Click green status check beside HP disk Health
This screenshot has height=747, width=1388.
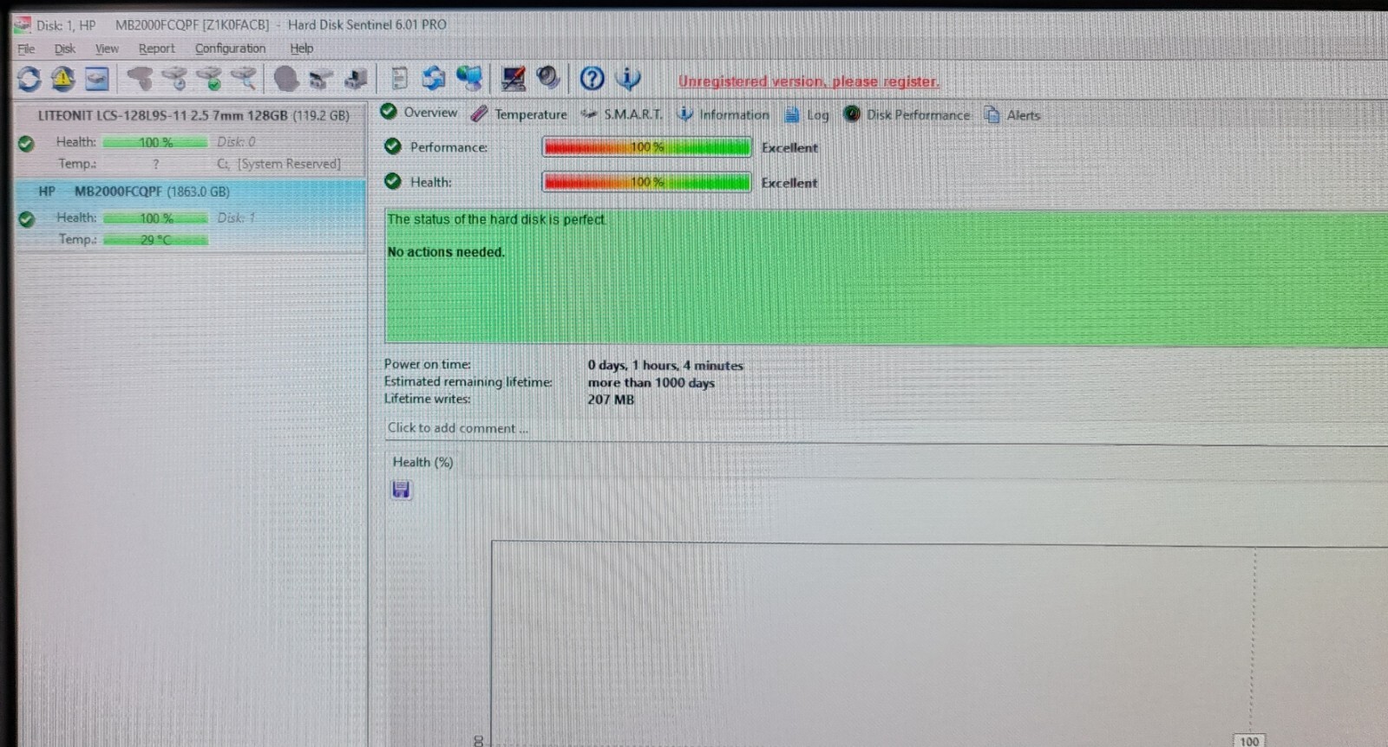tap(26, 219)
